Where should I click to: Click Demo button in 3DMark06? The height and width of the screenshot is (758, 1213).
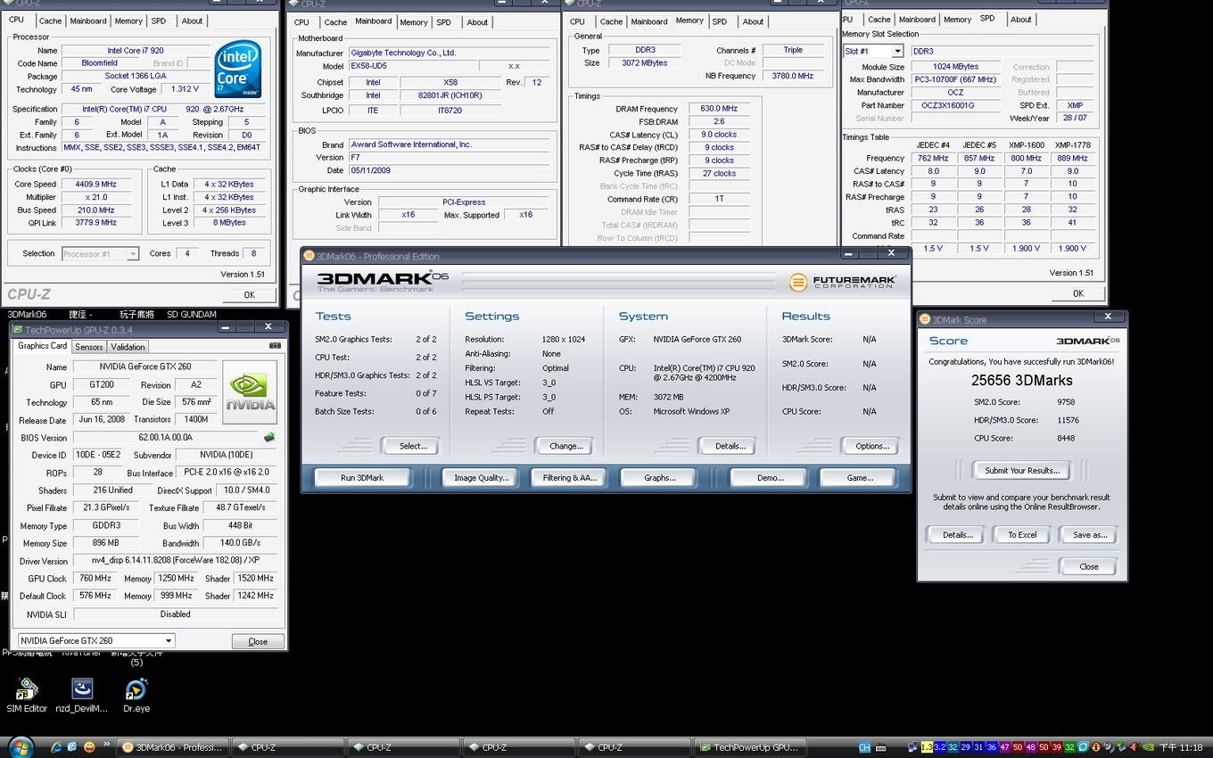[x=770, y=478]
